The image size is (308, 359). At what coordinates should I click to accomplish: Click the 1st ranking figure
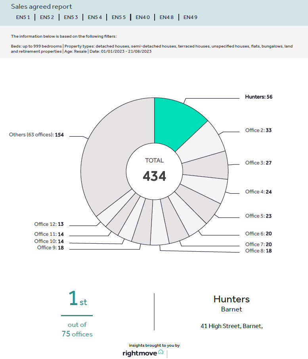coord(78,298)
